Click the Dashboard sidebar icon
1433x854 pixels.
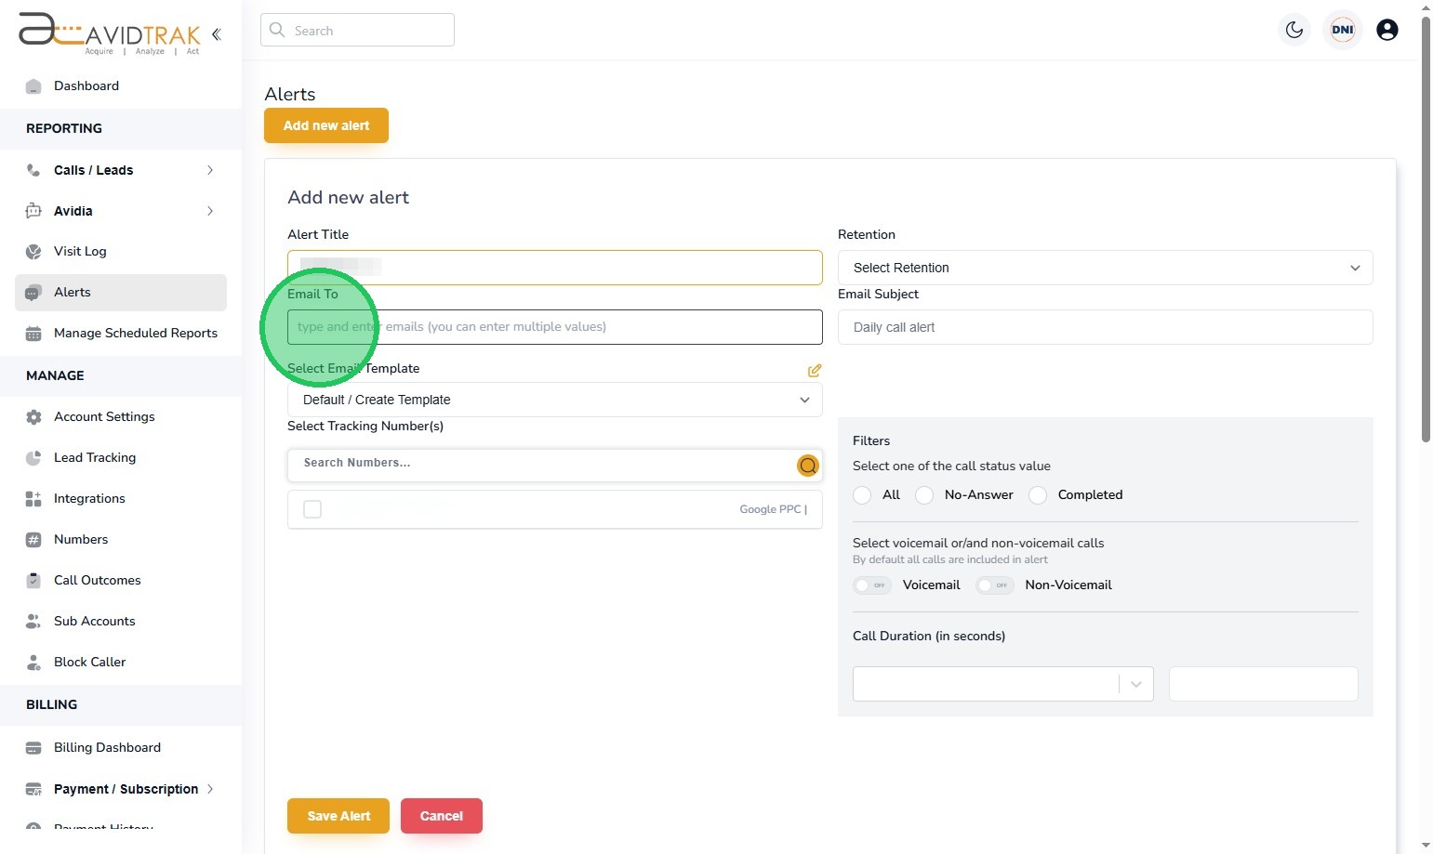pyautogui.click(x=33, y=86)
